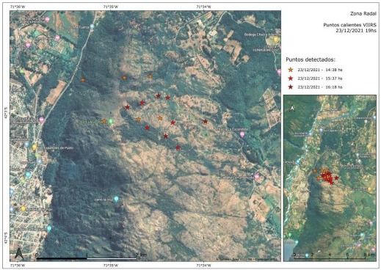Click the light blue pin on the northern road
Screen dimensions: 381x270
tap(92, 26)
